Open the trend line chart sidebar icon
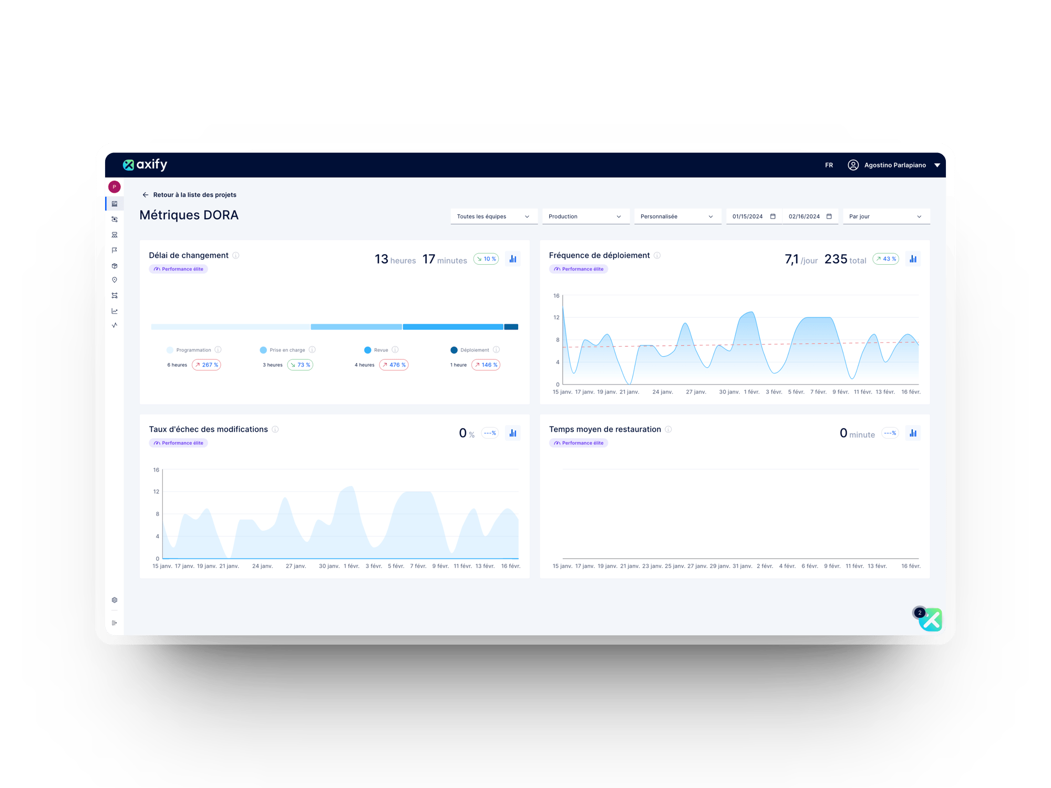Image resolution: width=1051 pixels, height=788 pixels. 115,311
